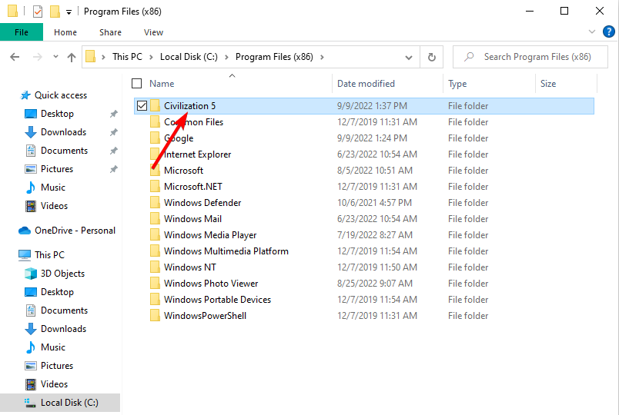Open Pictures under This PC
Screen dimensions: 619x415
point(57,366)
